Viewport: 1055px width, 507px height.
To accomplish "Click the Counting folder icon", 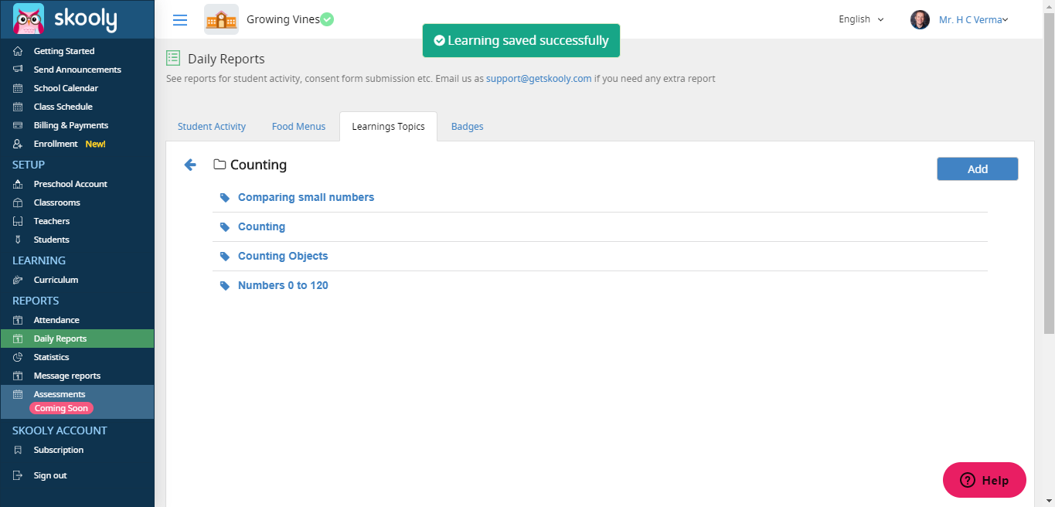I will click(x=220, y=165).
